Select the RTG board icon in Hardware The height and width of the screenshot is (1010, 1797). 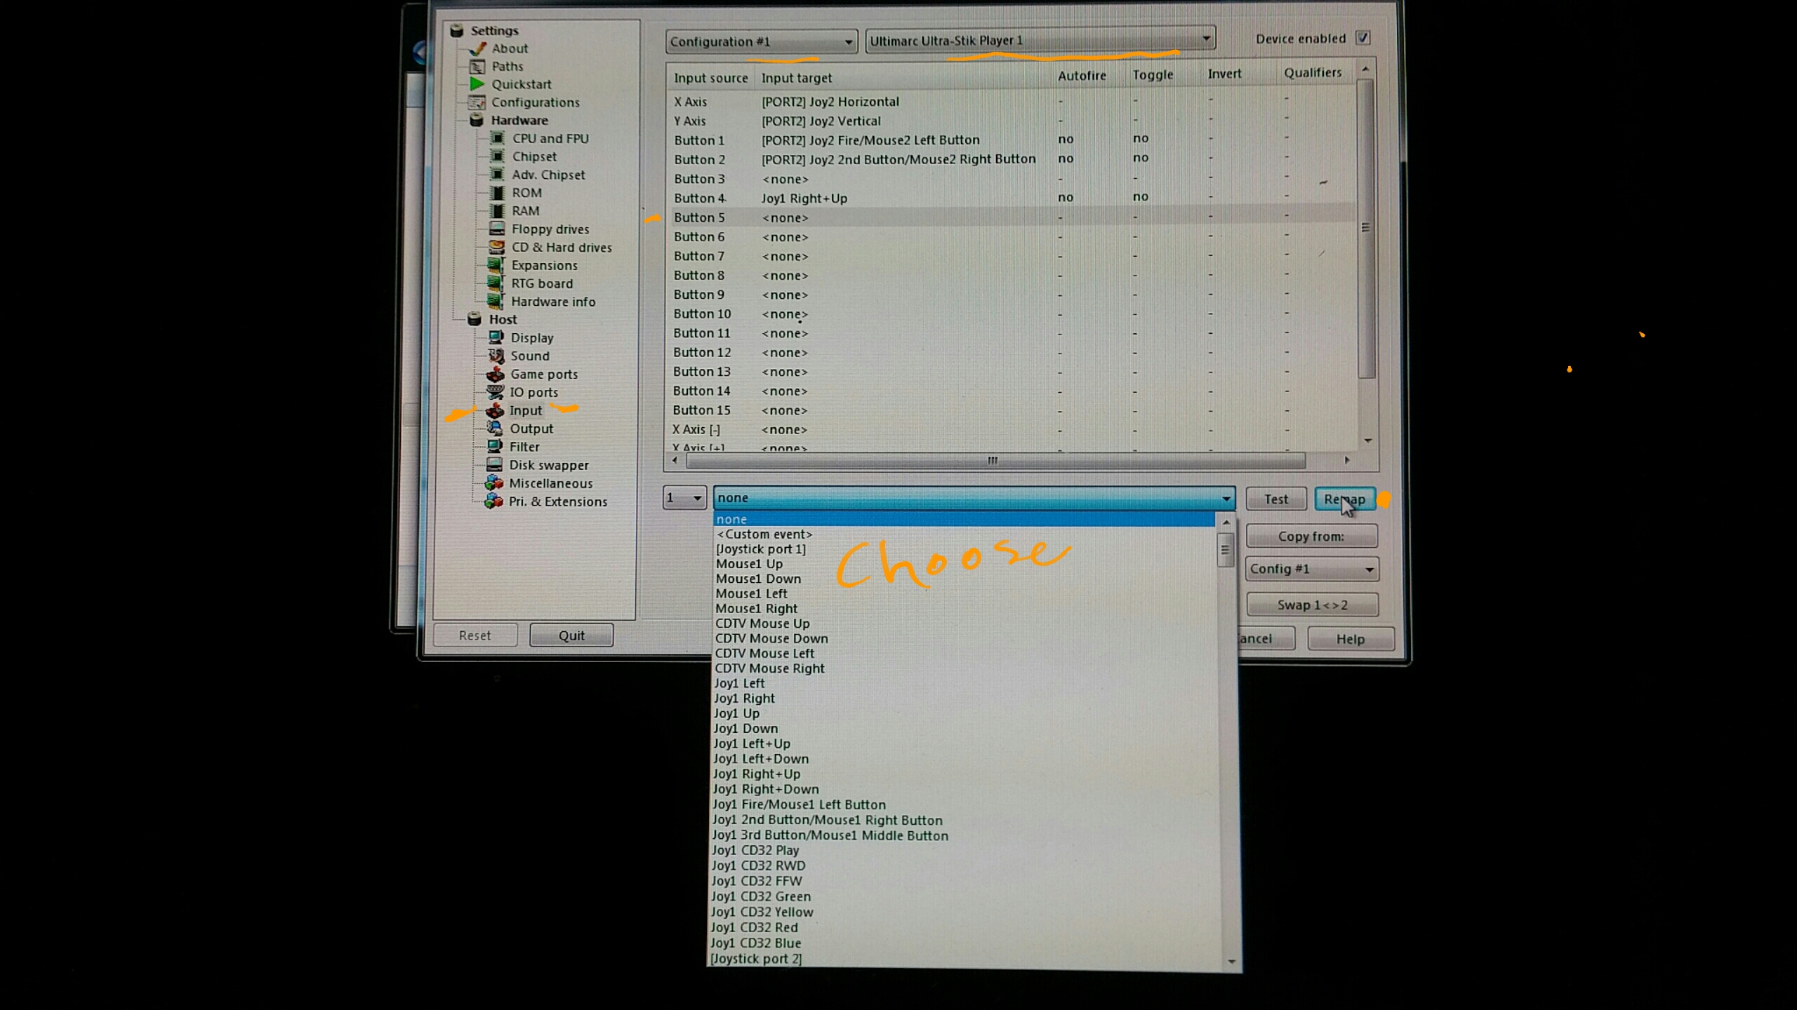click(x=498, y=283)
